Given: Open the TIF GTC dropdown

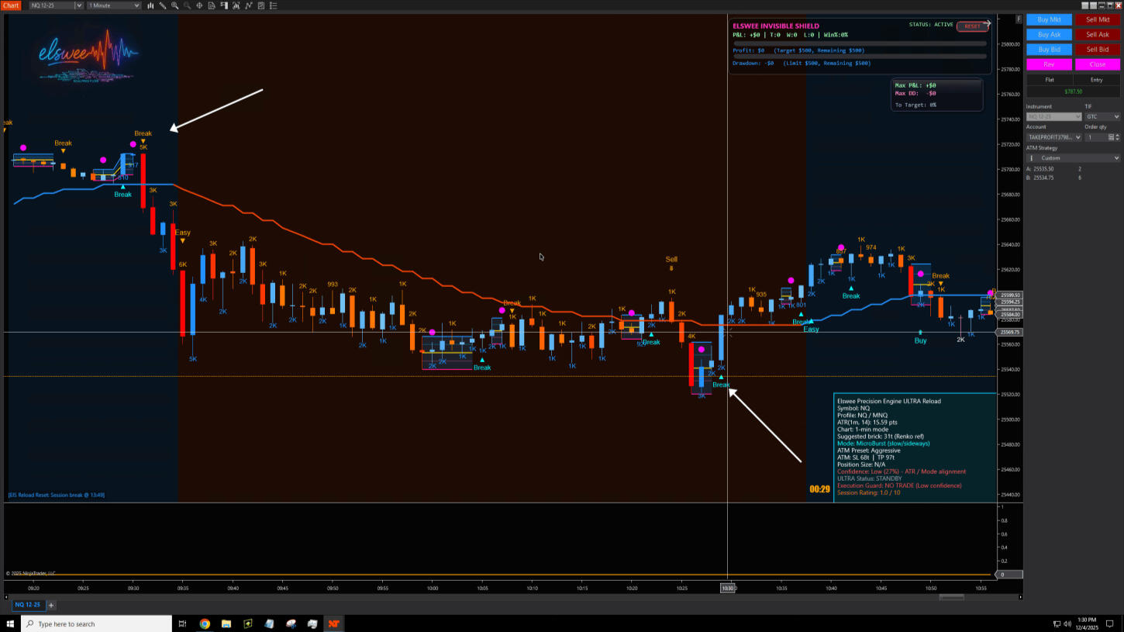Looking at the screenshot, I should (x=1102, y=116).
